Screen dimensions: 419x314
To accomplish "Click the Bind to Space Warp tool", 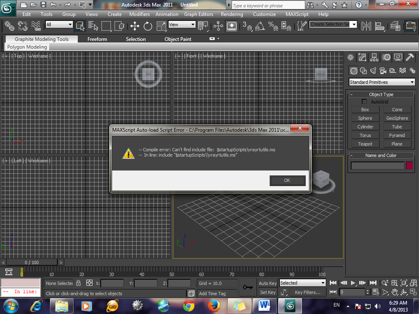I will pyautogui.click(x=36, y=26).
